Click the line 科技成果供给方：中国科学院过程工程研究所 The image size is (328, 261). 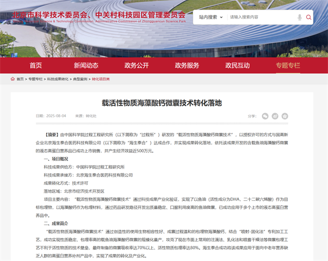coord(84,167)
